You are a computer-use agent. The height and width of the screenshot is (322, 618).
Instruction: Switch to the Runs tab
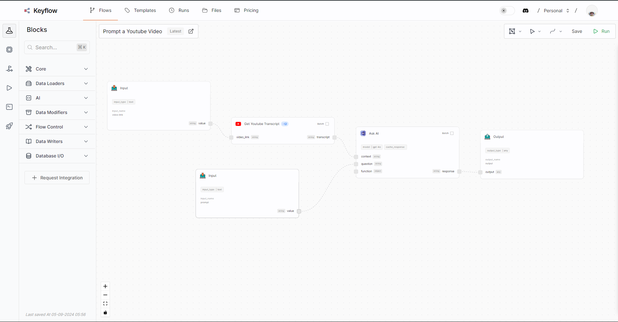(x=179, y=10)
